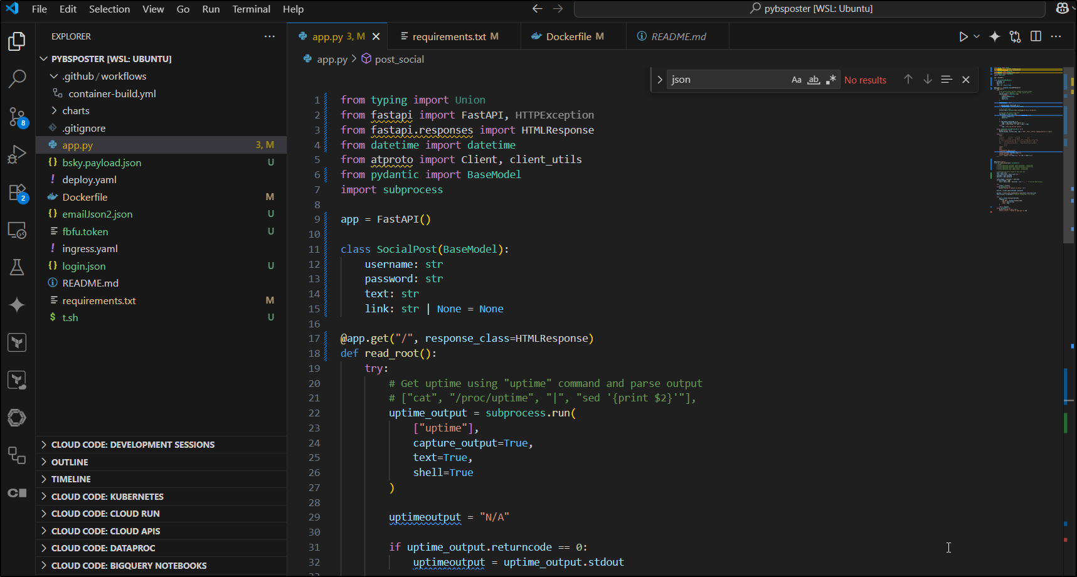Open the Run and Debug panel
The image size is (1077, 577).
(17, 154)
